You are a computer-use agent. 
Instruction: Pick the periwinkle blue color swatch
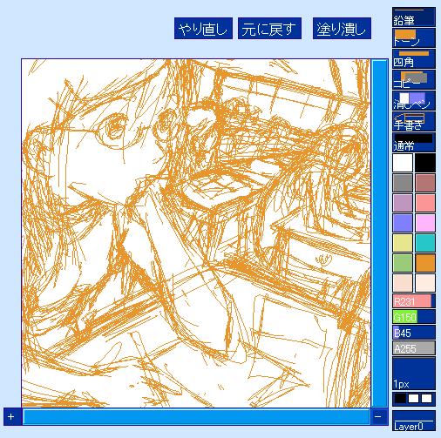click(x=403, y=223)
